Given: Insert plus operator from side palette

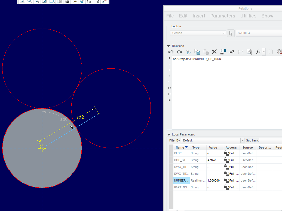Looking at the screenshot, I should [x=169, y=58].
